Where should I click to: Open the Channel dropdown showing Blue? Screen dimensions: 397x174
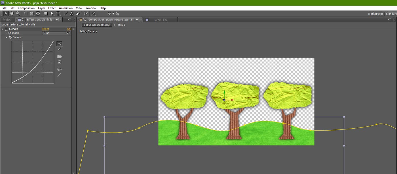[x=56, y=33]
